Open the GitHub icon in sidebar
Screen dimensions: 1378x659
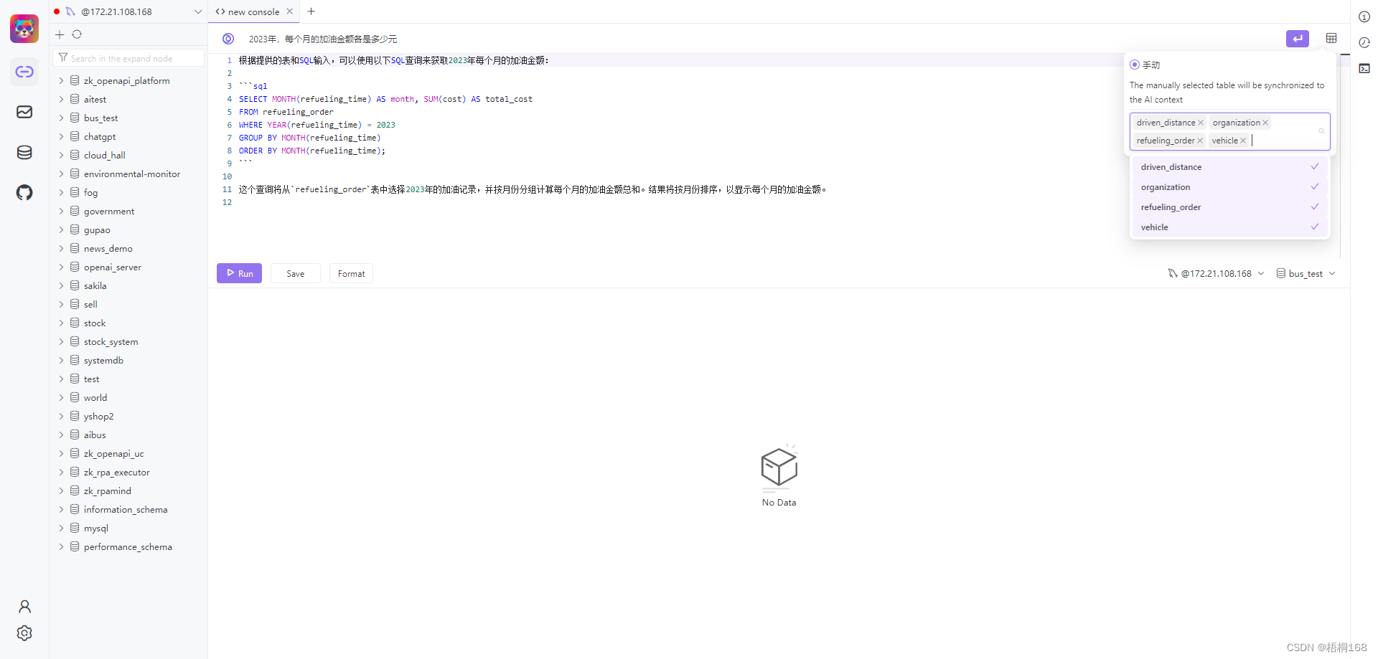click(24, 192)
